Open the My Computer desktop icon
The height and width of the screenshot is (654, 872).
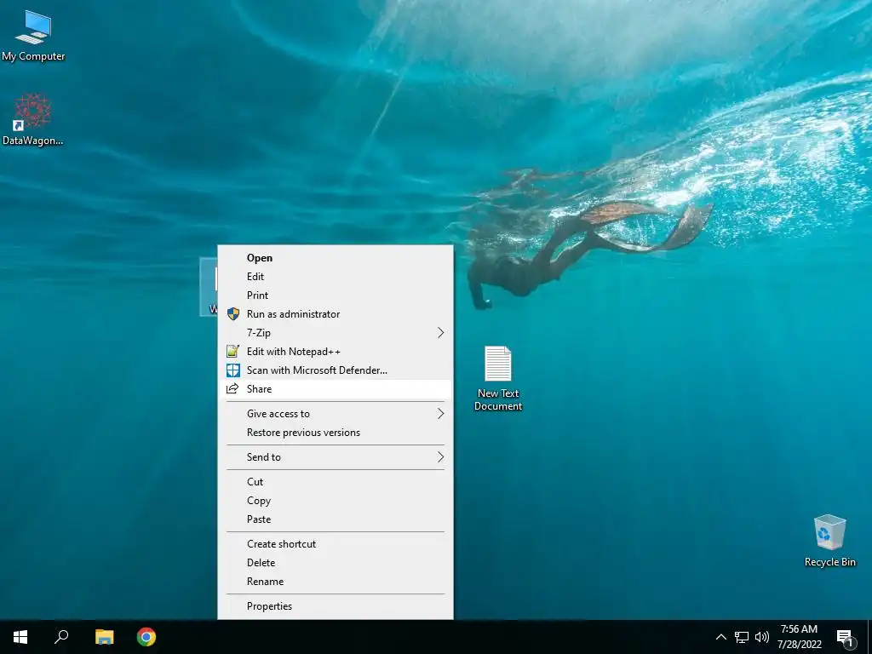click(33, 34)
